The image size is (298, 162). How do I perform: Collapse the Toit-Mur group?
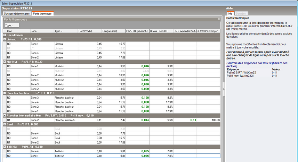(x=5, y=147)
